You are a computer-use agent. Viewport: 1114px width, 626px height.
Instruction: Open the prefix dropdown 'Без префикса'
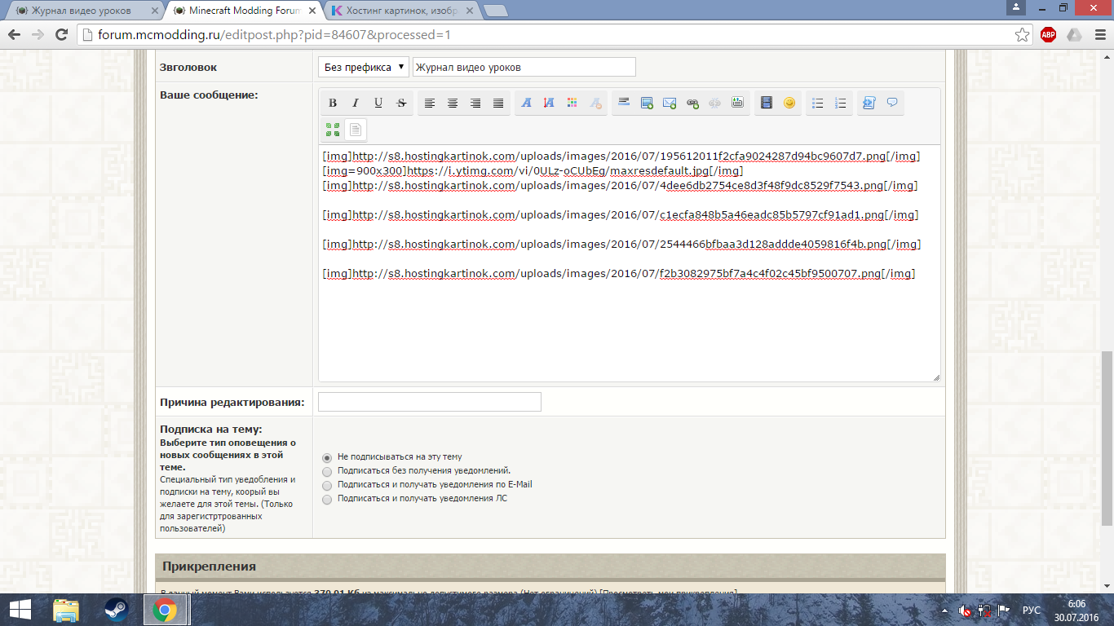coord(364,67)
